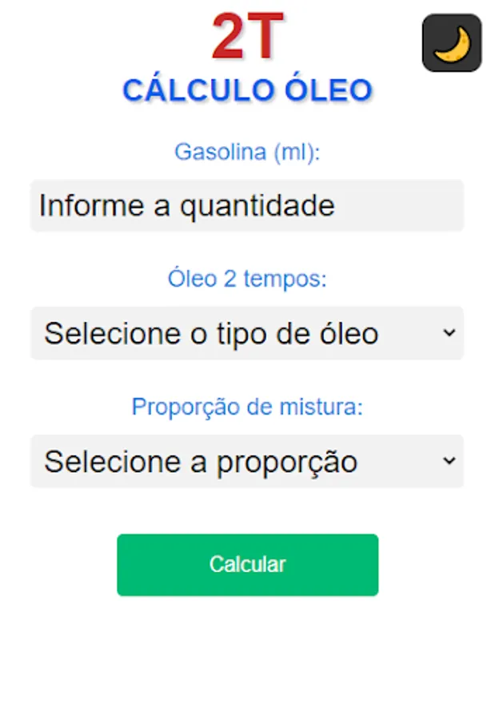
Task: Switch theme using the dark square button
Action: click(452, 43)
